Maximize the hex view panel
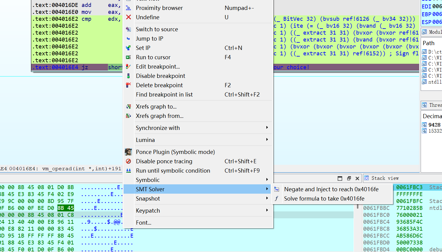Screen dimensions: 442x252 tap(340, 178)
